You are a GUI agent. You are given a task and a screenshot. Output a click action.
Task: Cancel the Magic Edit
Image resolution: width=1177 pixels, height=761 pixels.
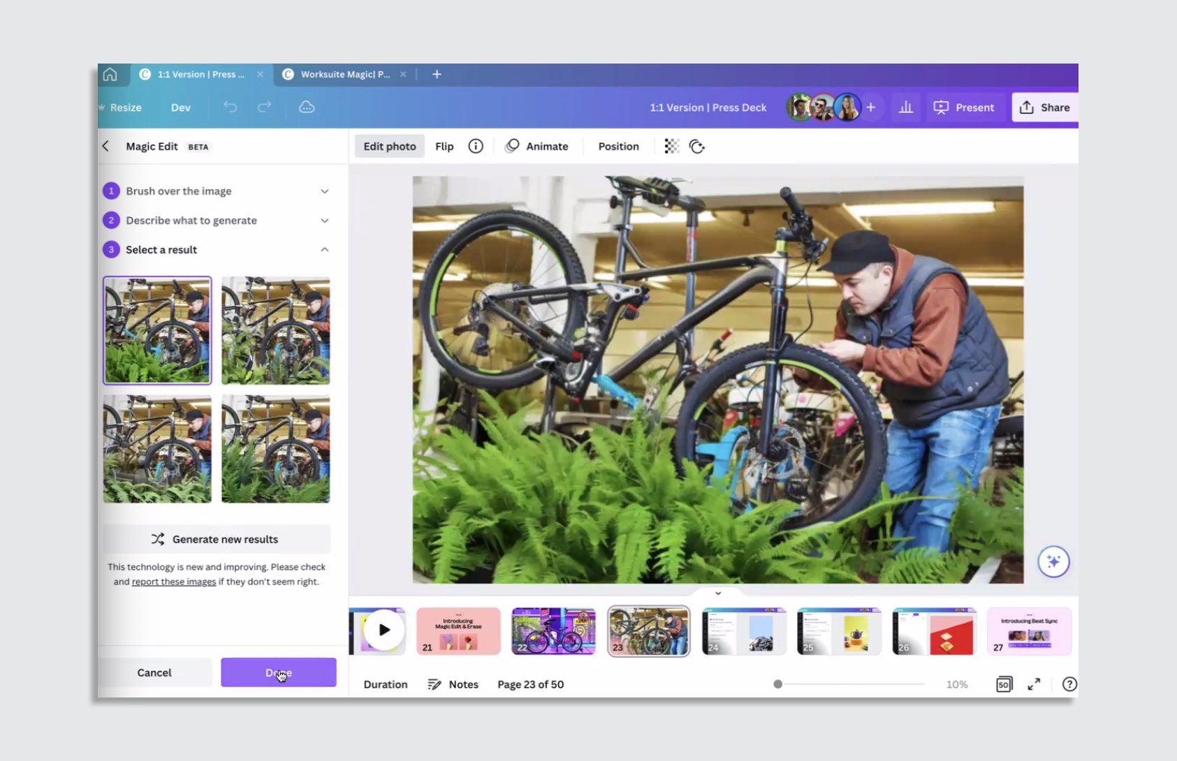[154, 672]
